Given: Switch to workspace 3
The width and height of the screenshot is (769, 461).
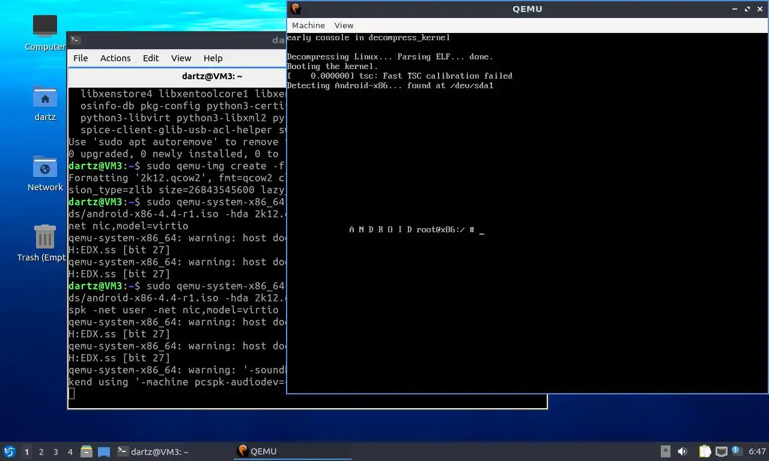Looking at the screenshot, I should pyautogui.click(x=55, y=452).
